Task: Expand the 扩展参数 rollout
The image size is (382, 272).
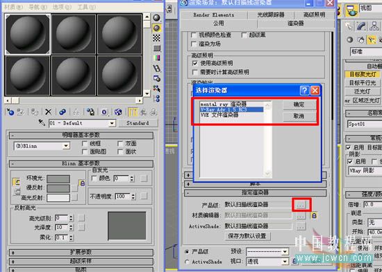Action: tap(81, 253)
